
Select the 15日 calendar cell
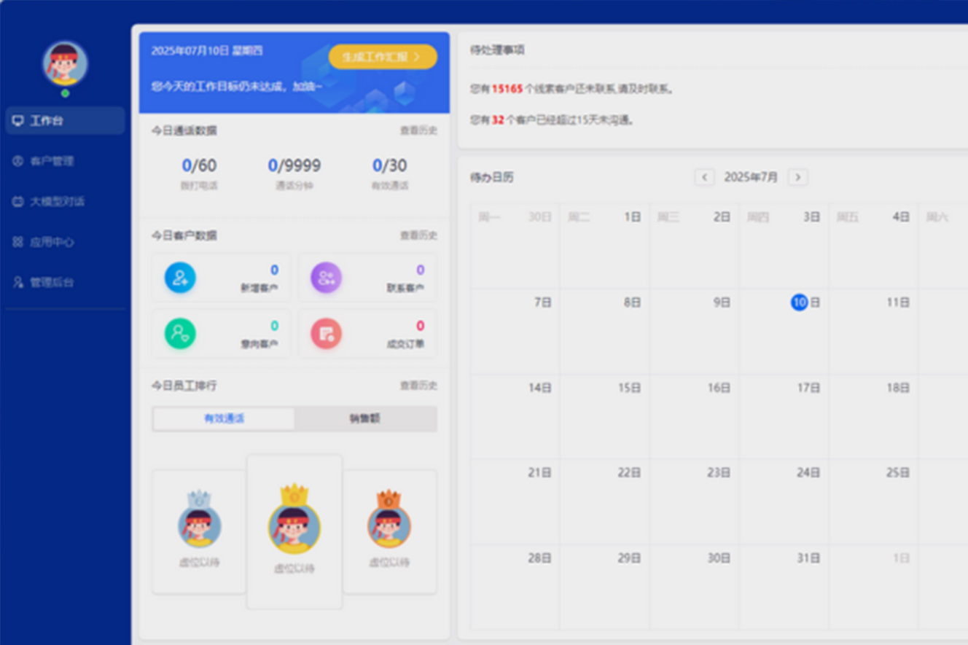point(604,417)
